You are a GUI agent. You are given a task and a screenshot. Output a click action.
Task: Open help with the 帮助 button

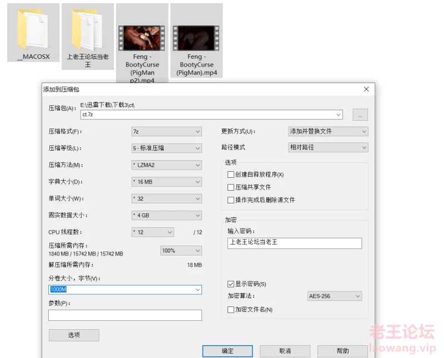pos(342,351)
